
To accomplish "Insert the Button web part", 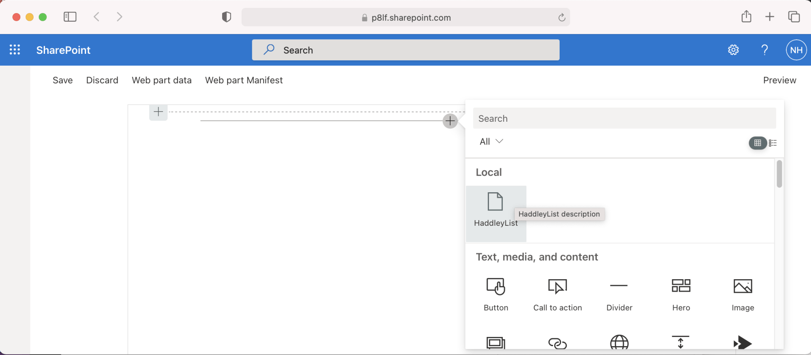I will click(x=496, y=294).
